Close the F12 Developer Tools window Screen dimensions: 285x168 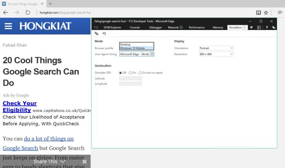[272, 21]
